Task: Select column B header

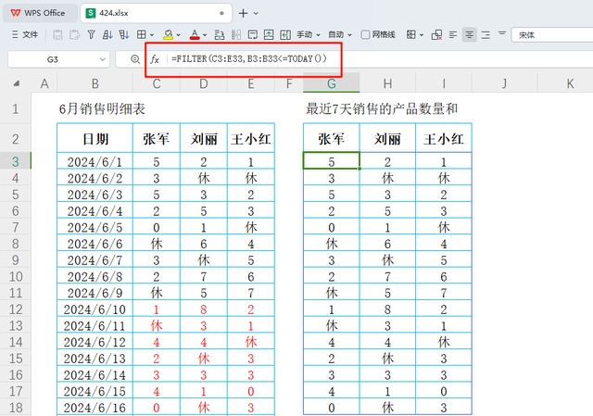Action: [x=95, y=83]
